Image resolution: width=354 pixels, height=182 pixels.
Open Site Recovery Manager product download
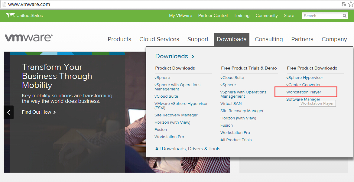point(176,115)
